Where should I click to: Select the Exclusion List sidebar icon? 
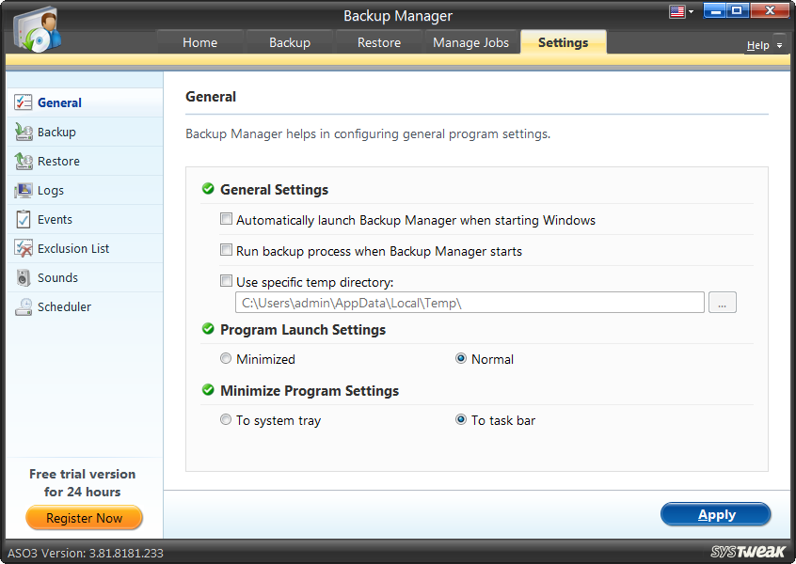(x=23, y=248)
